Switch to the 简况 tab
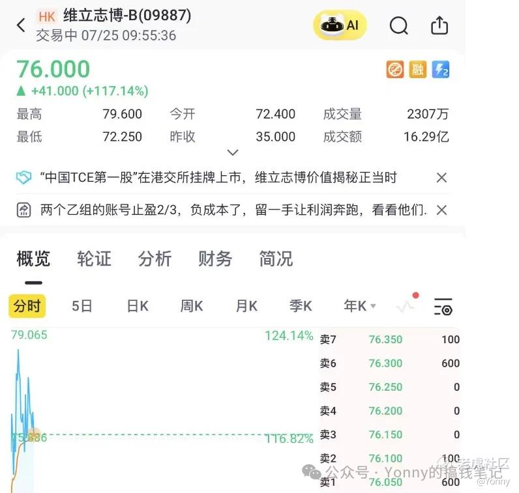 [276, 259]
